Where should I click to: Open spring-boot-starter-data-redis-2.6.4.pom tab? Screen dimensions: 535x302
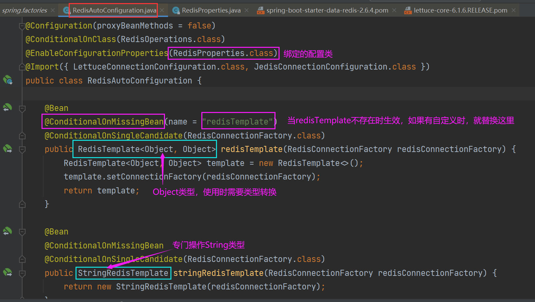(x=327, y=11)
